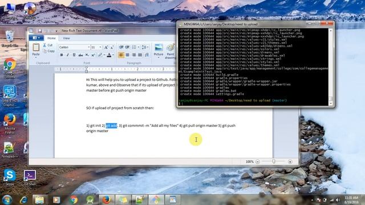365x205 pixels.
Task: Click Decrease indent in Paragraph group
Action: (x=121, y=47)
